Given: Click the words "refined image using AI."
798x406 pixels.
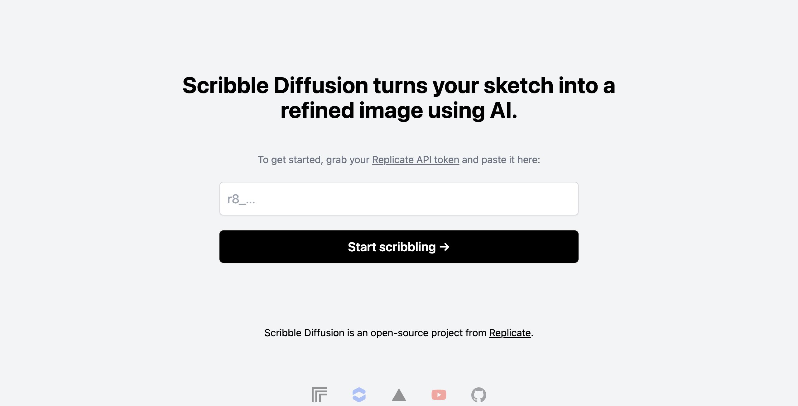Looking at the screenshot, I should tap(399, 111).
